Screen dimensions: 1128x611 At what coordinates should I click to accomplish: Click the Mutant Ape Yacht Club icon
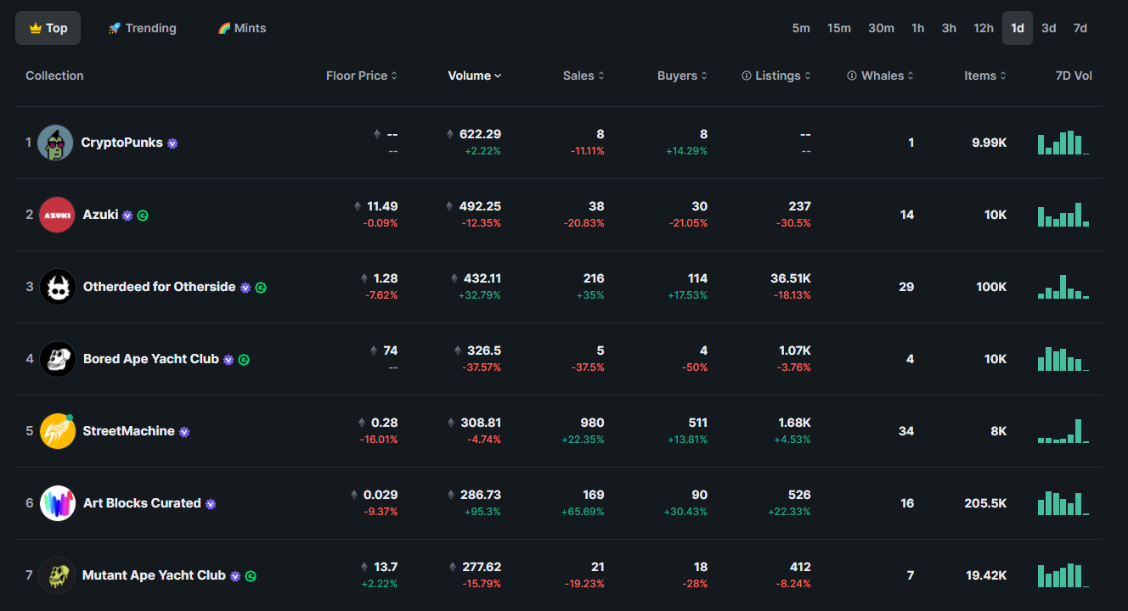pyautogui.click(x=57, y=575)
